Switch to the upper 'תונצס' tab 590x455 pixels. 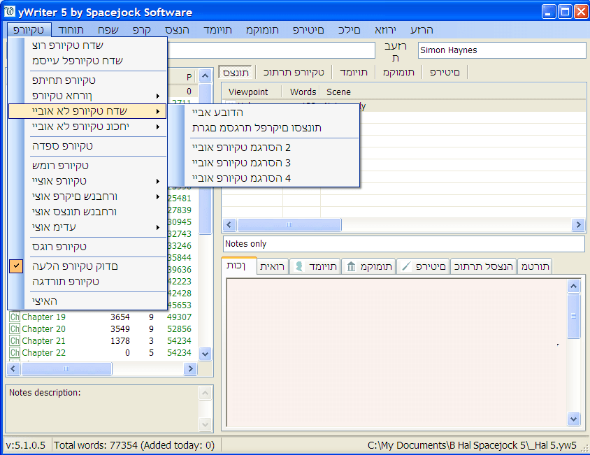[x=236, y=72]
